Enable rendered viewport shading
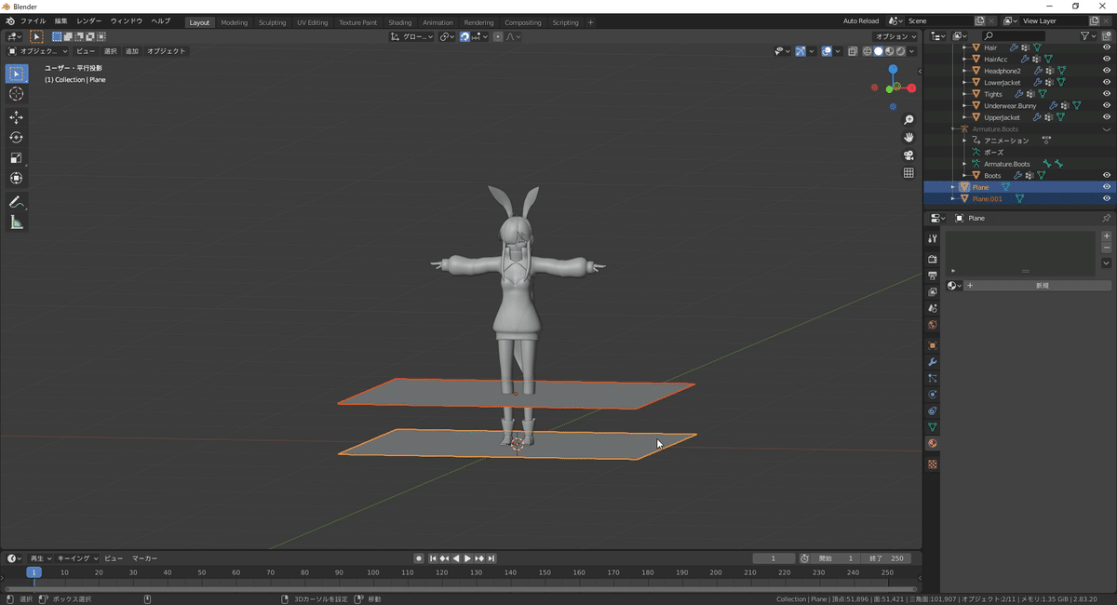 click(899, 51)
